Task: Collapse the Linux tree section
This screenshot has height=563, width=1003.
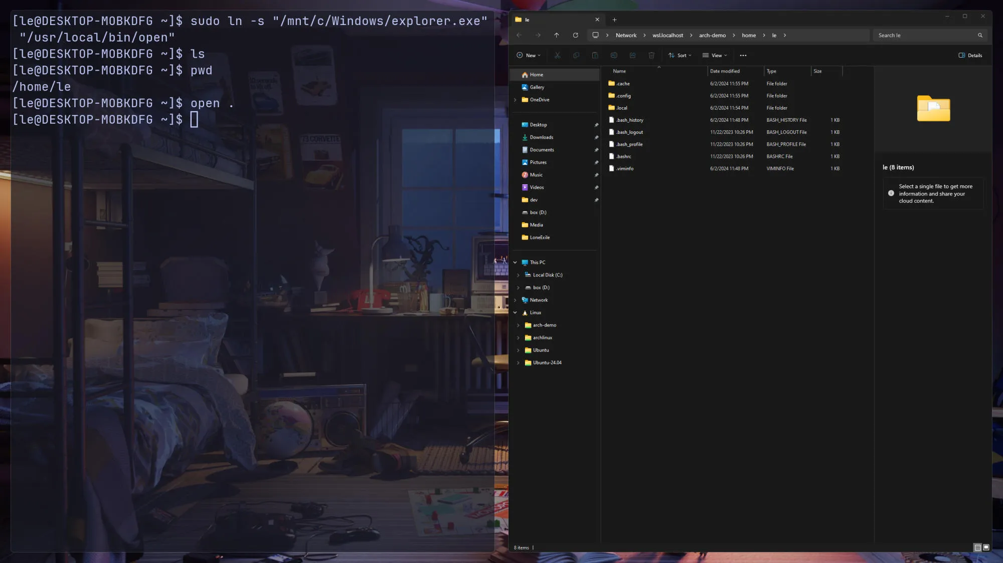Action: pyautogui.click(x=515, y=313)
